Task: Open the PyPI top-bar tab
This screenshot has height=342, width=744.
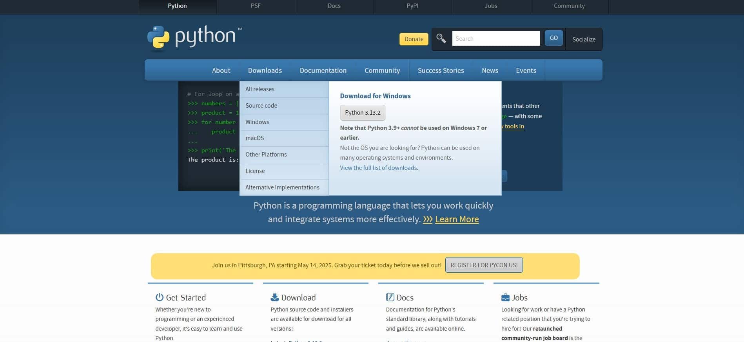Action: 412,6
